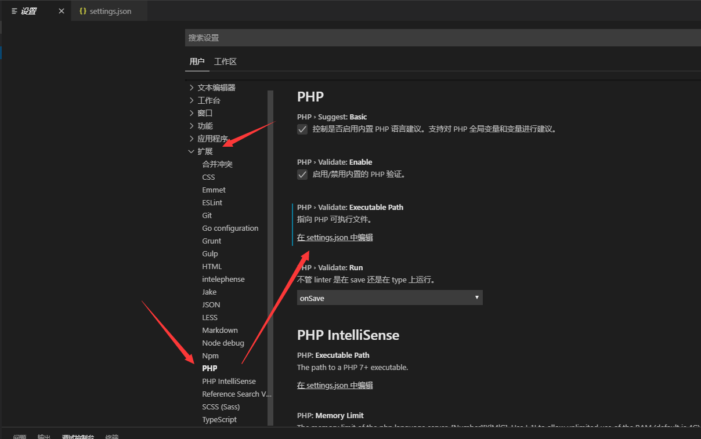Open Reference Search V... extension settings
This screenshot has width=701, height=439.
[x=236, y=394]
